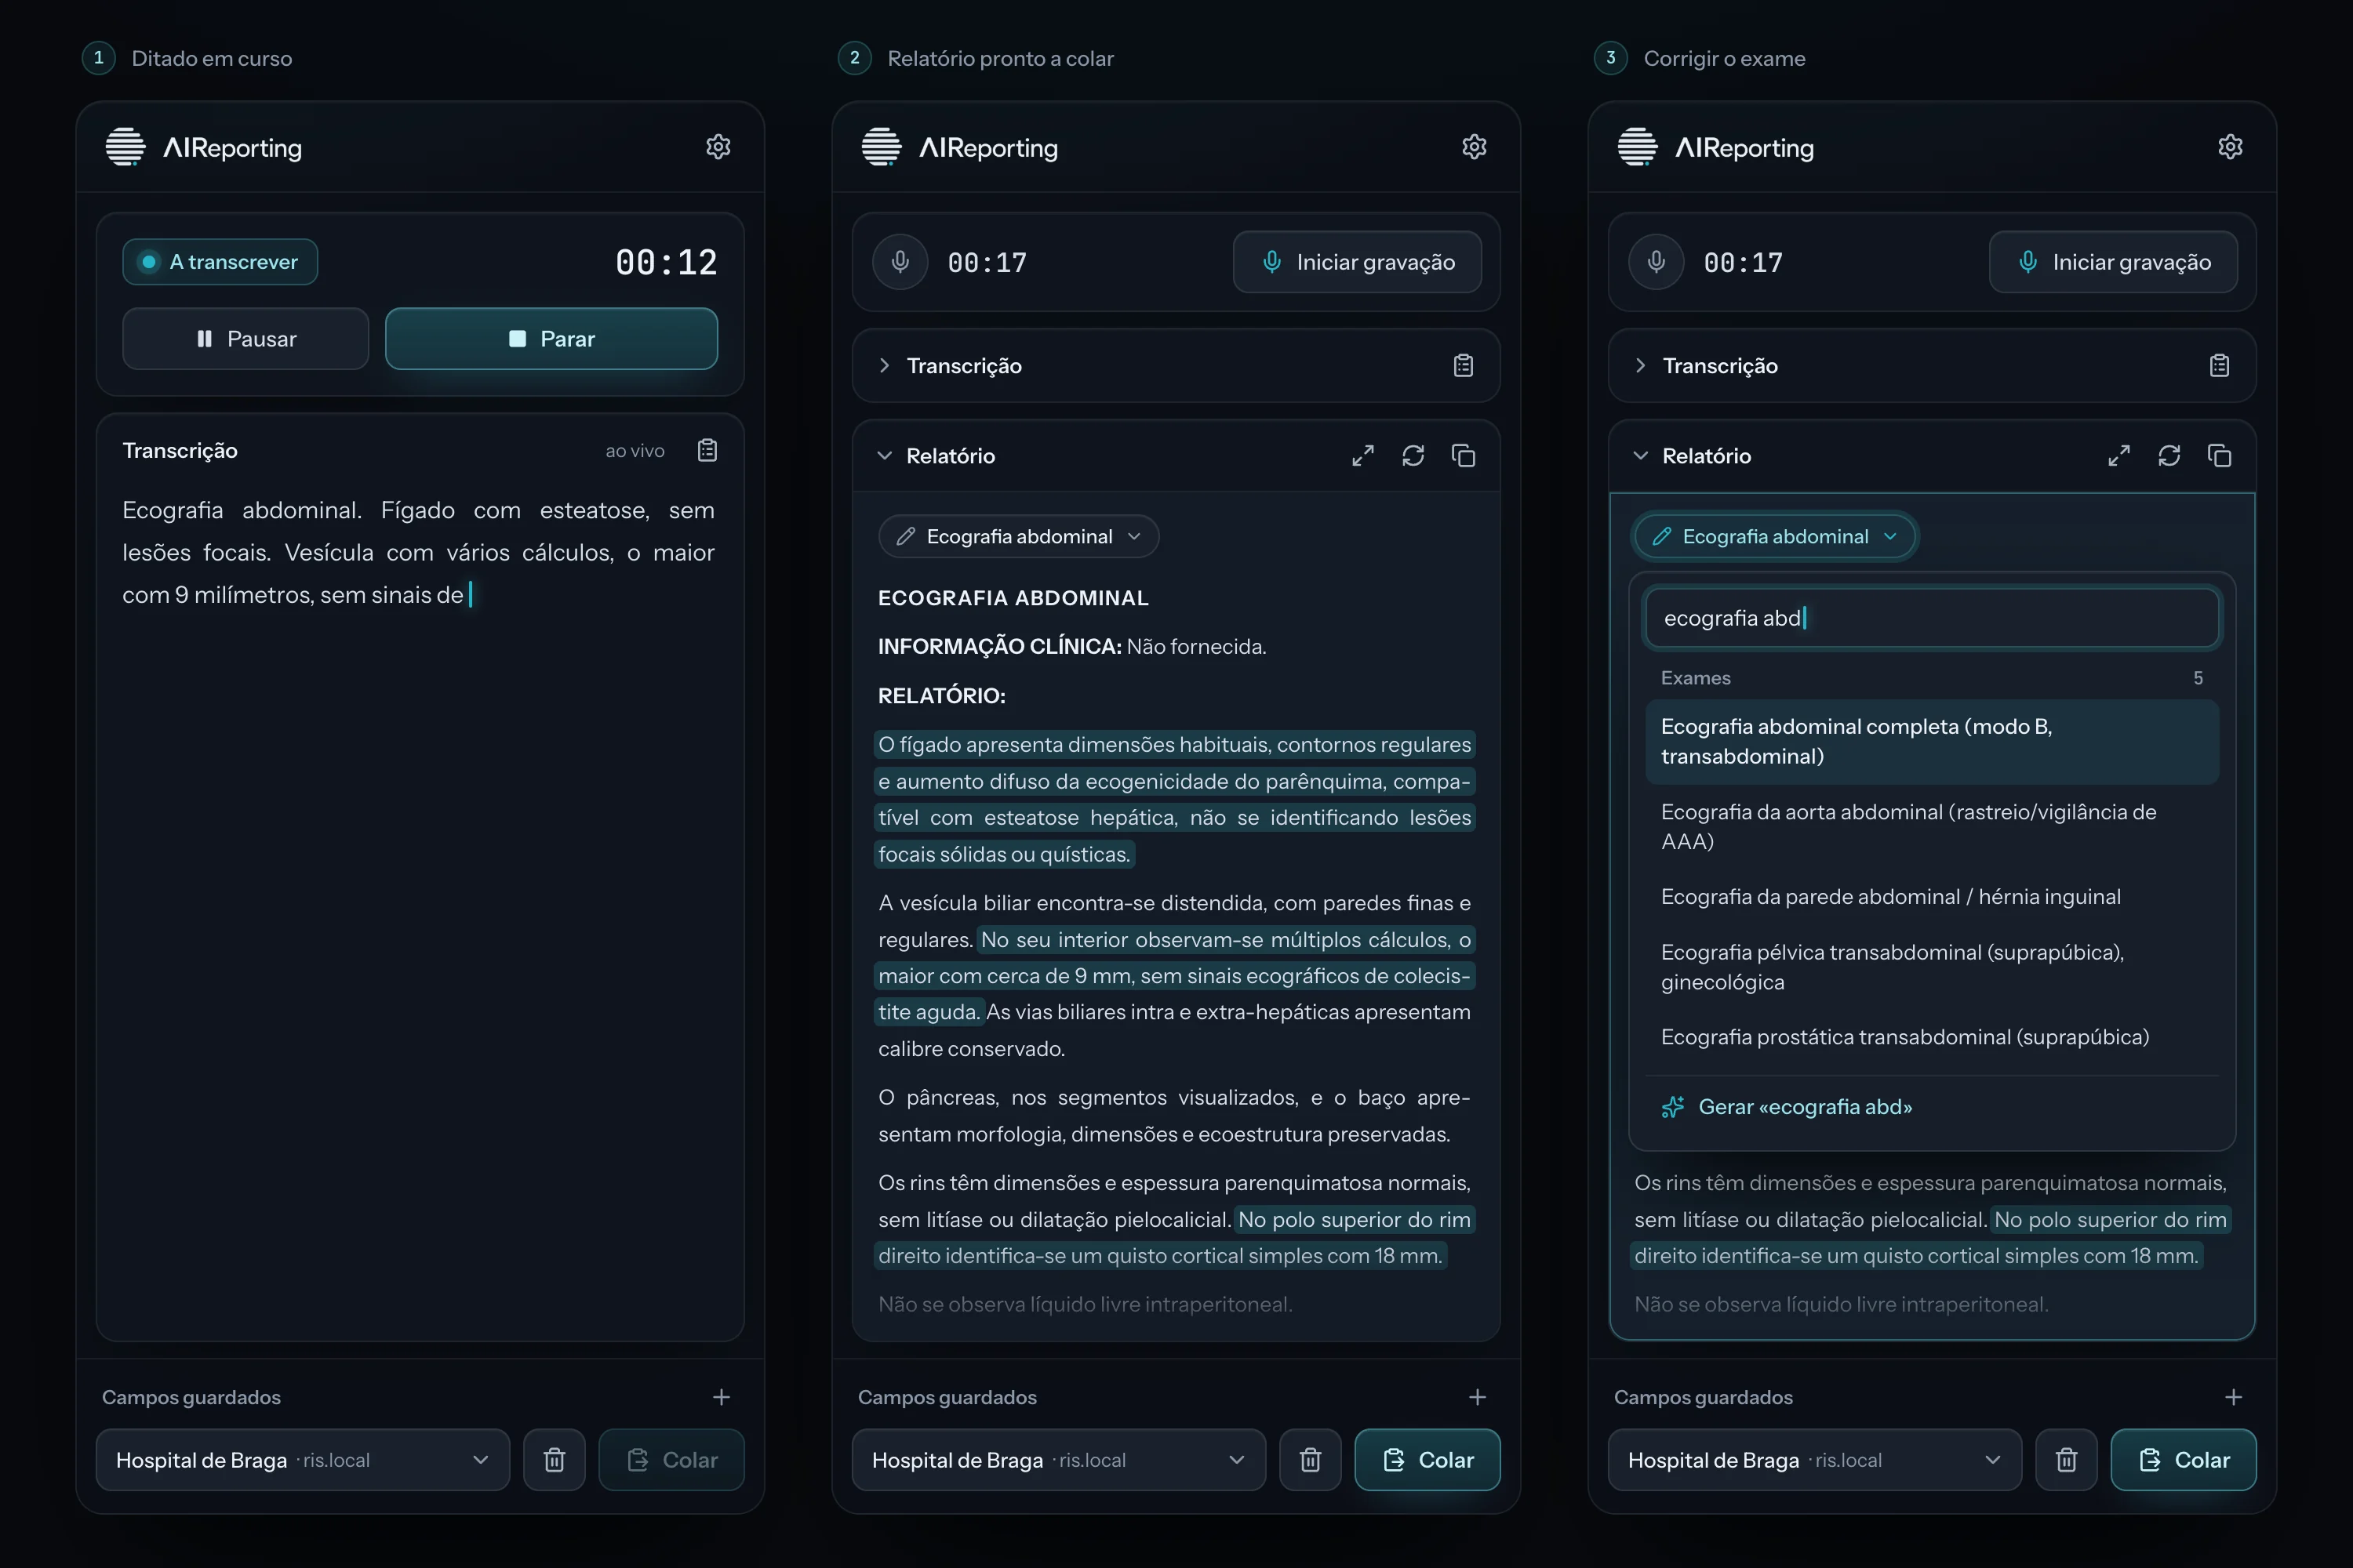Expand report fullscreen icon in Corrigir o exame panel
Viewport: 2353px width, 1568px height.
coord(2119,456)
